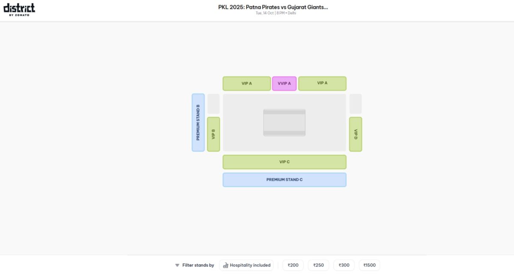Toggle the ₹250 price filter
This screenshot has width=514, height=274.
tap(318, 265)
